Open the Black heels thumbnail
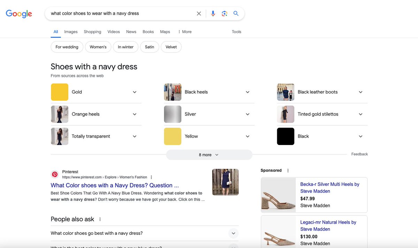Image resolution: width=418 pixels, height=248 pixels. (x=173, y=92)
